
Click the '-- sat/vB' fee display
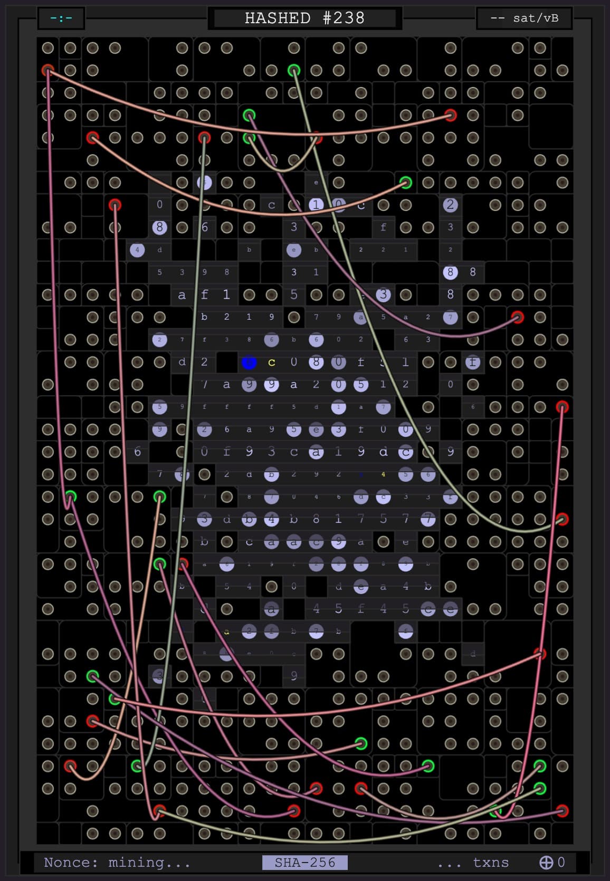click(524, 18)
